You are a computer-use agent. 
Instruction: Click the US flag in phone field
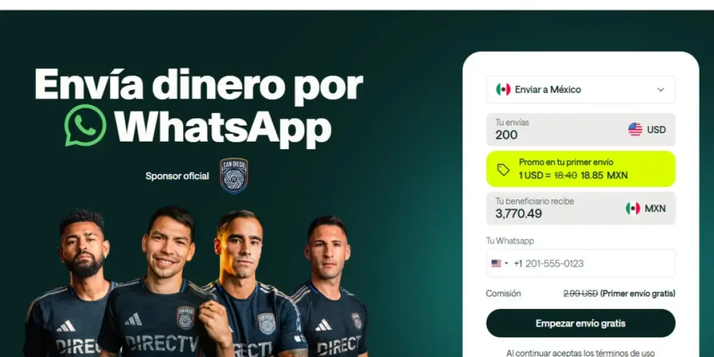(x=496, y=264)
